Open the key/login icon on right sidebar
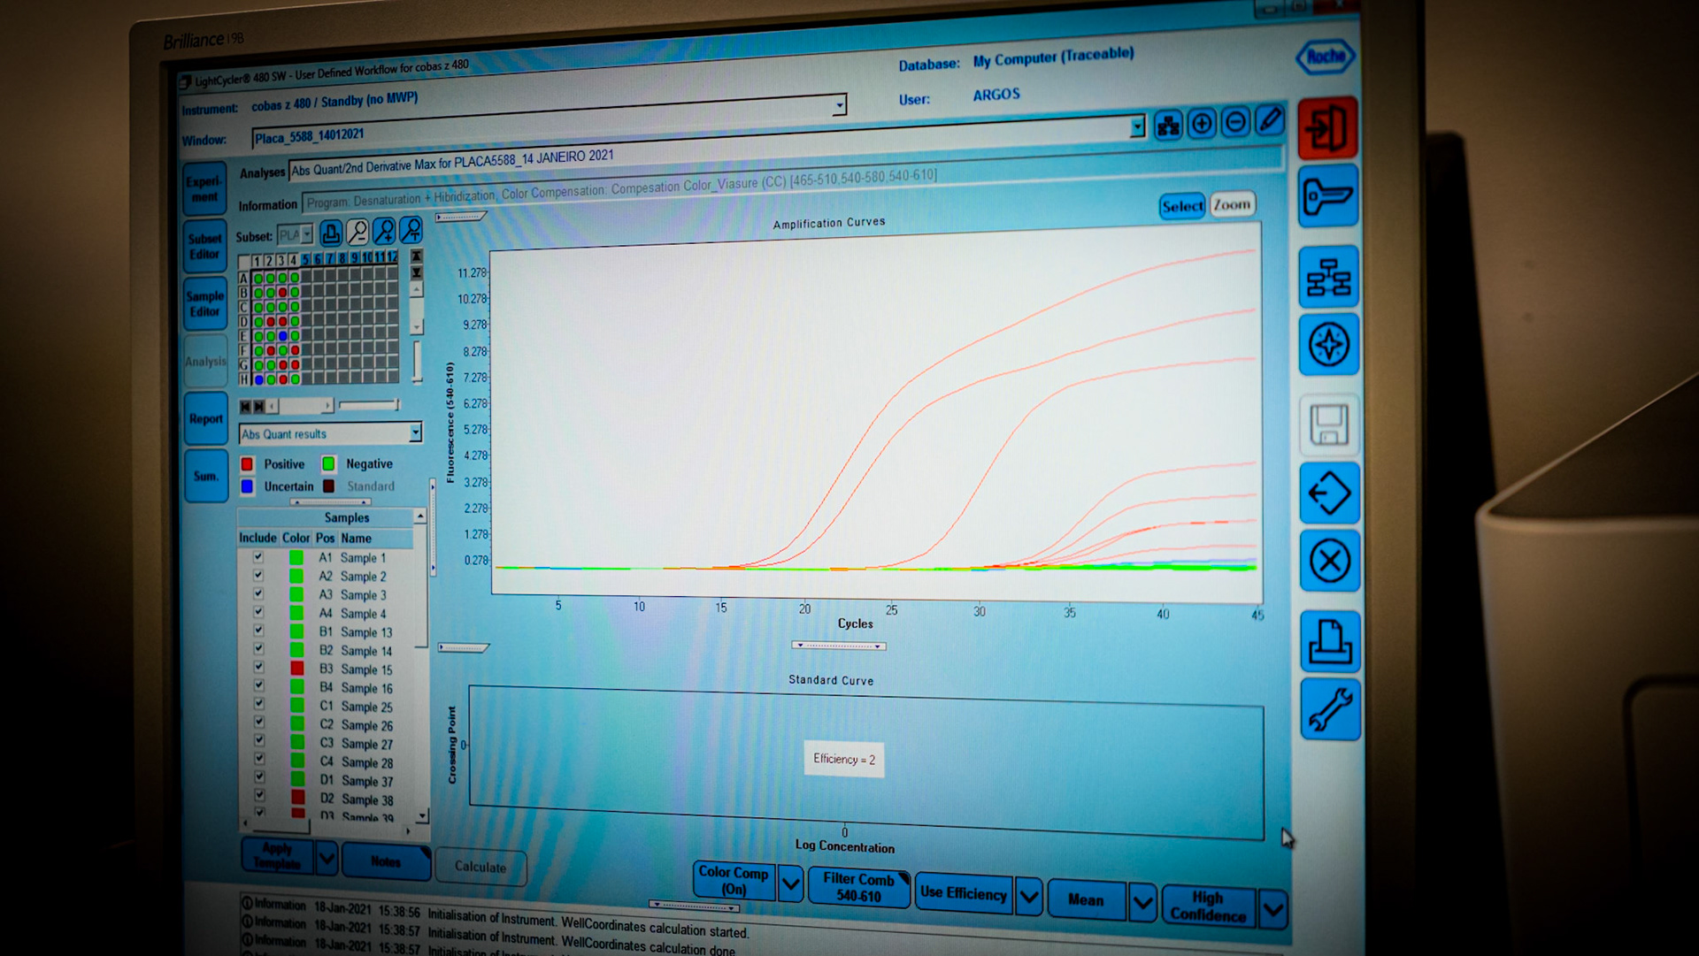1699x956 pixels. tap(1328, 196)
